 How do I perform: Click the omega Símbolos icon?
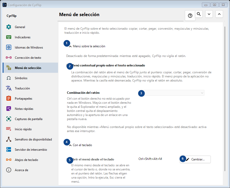coord(9,78)
